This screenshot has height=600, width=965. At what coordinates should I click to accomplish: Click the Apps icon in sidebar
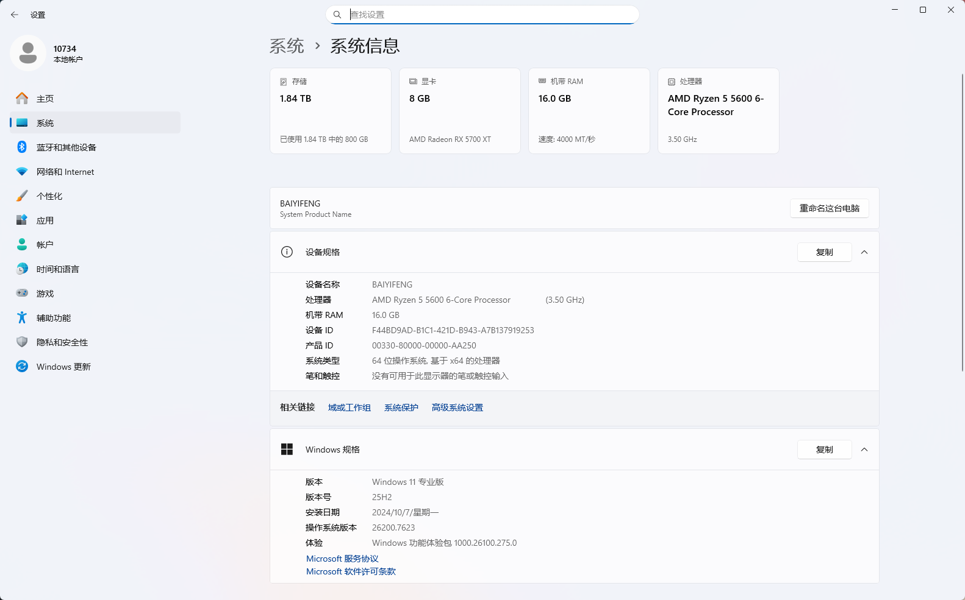pos(22,221)
